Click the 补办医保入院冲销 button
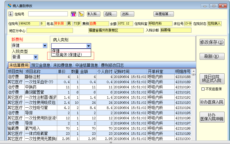 [x=212, y=117]
